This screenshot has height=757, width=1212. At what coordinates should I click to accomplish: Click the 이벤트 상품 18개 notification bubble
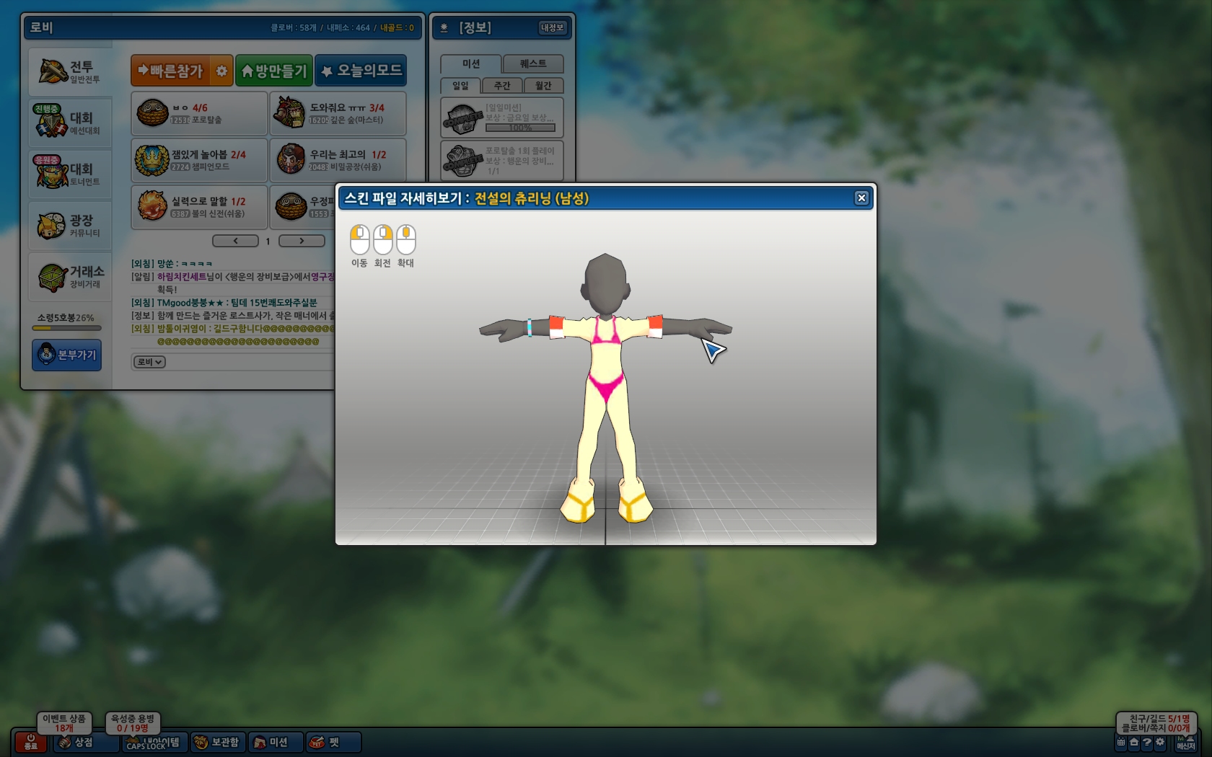click(x=63, y=723)
